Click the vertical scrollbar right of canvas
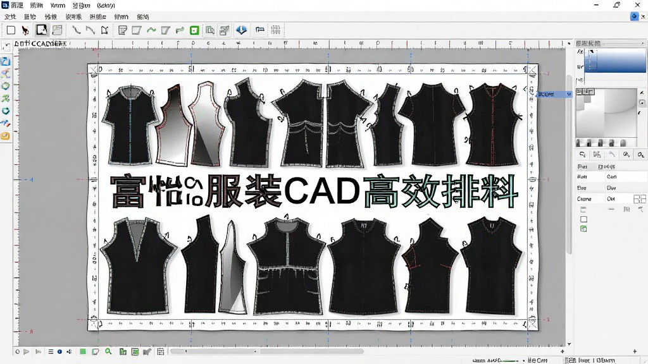This screenshot has width=648, height=364. click(x=569, y=165)
